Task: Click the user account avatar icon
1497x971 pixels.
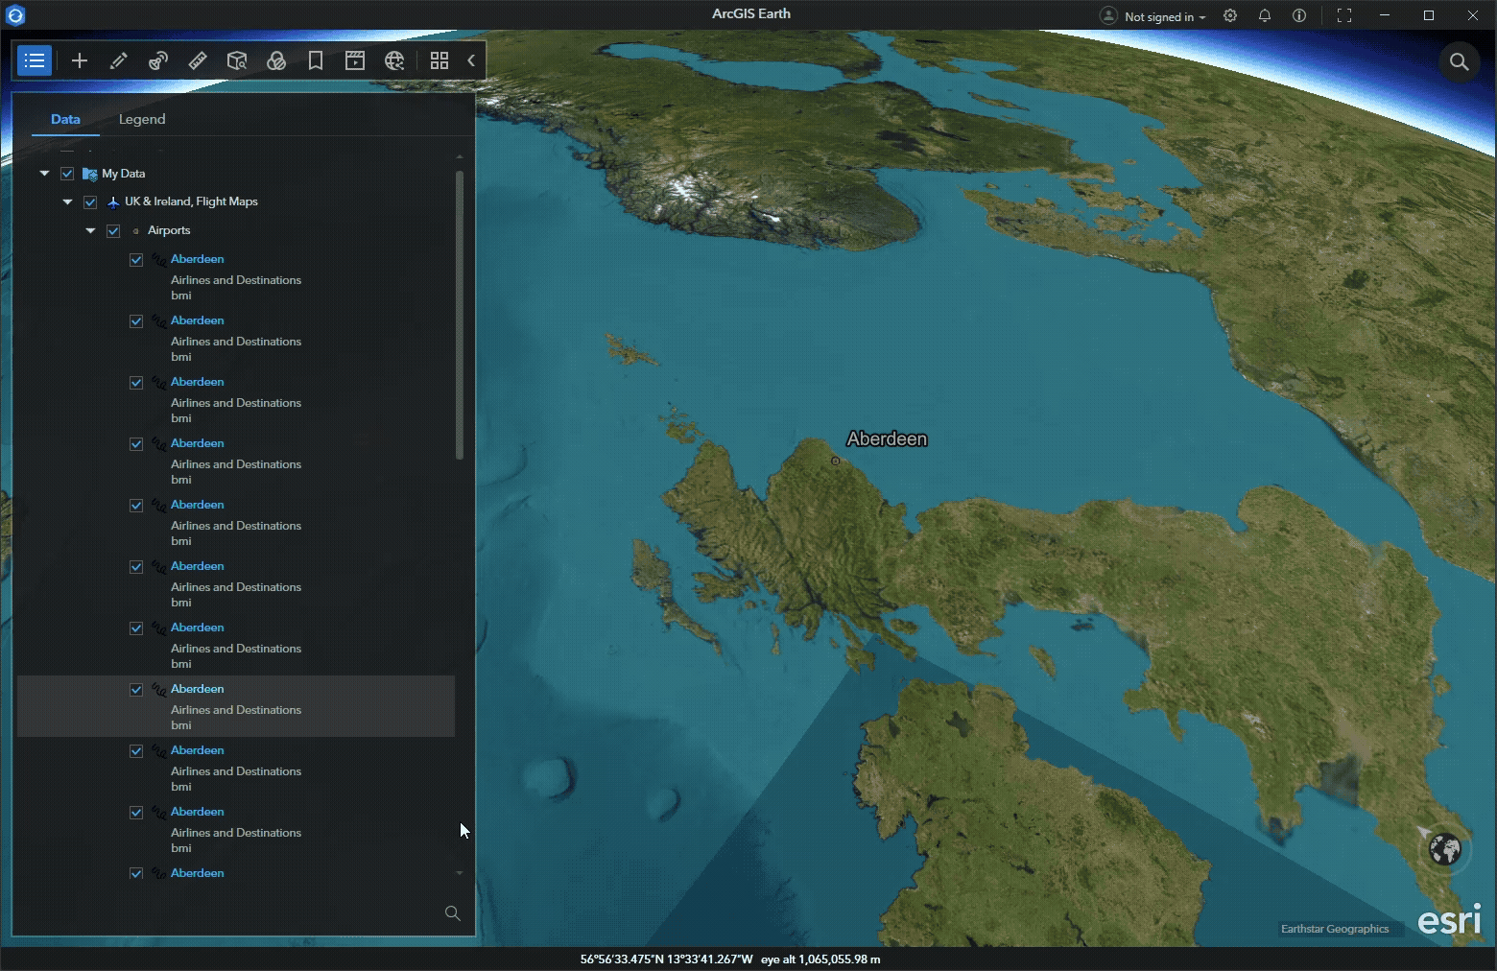Action: (x=1108, y=15)
